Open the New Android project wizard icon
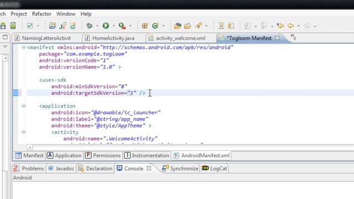 click(x=53, y=26)
